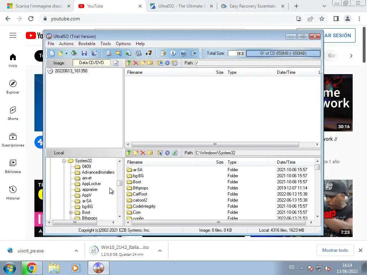Click the information 'i' toolbar icon
The image size is (367, 275).
click(173, 53)
